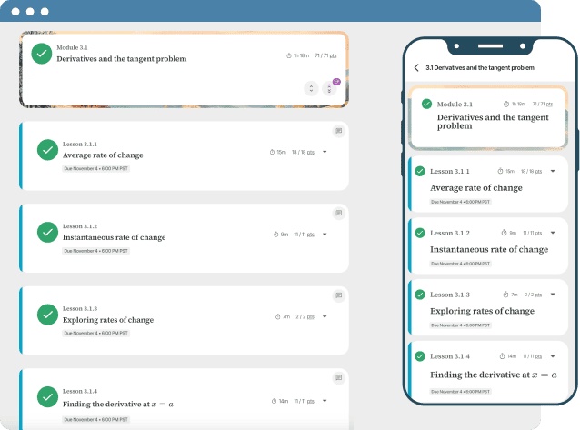Select the mobile header title '3.1 Derivatives and the tangent problem'
Screen dimensions: 580x430
click(x=479, y=67)
